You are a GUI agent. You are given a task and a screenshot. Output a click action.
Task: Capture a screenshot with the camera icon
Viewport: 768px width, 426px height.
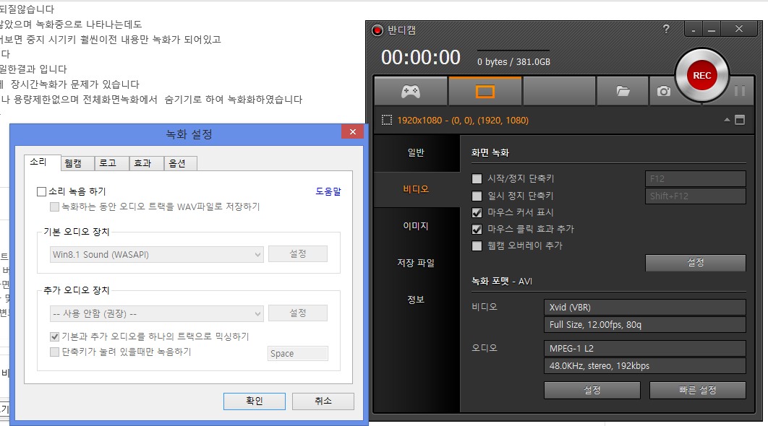(x=664, y=91)
